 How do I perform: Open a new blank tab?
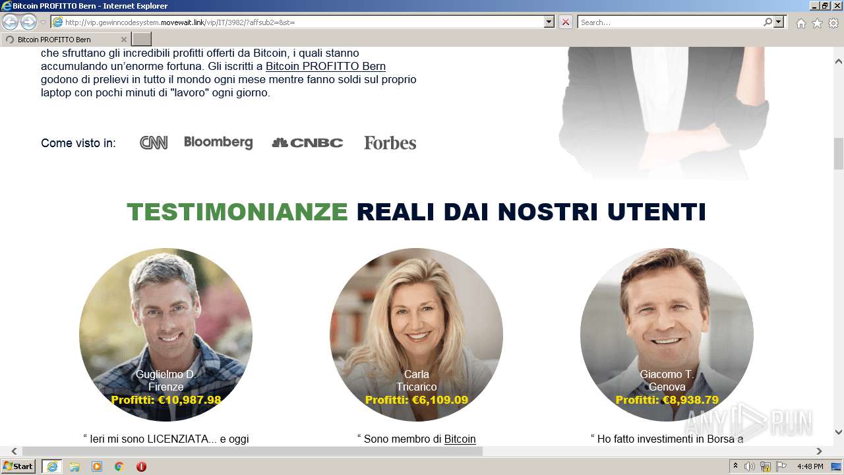(x=142, y=40)
